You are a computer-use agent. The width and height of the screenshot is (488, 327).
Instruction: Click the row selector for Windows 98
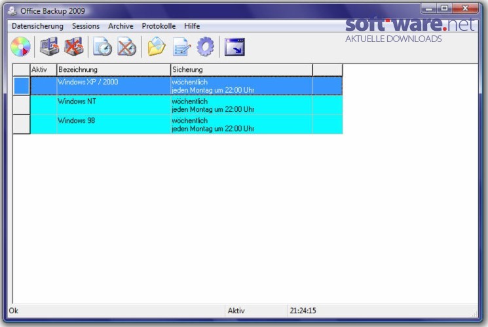click(x=22, y=124)
